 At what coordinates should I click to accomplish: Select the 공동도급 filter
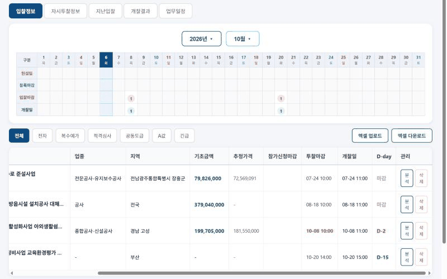(135, 136)
